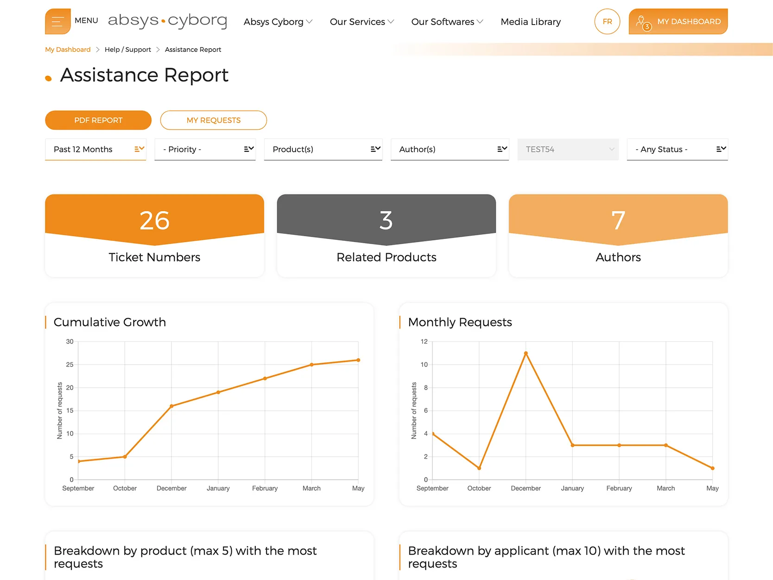
Task: Open the Our Softwares nav item
Action: point(447,22)
